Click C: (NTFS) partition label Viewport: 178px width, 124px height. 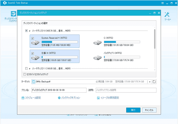(108, 38)
